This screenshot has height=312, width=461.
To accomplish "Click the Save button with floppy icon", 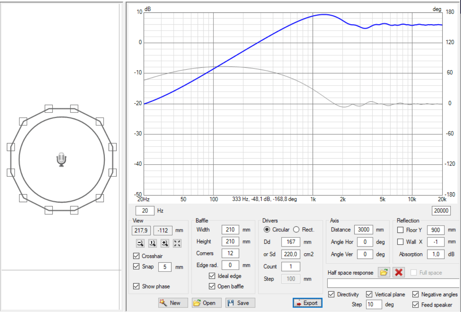I will 240,303.
